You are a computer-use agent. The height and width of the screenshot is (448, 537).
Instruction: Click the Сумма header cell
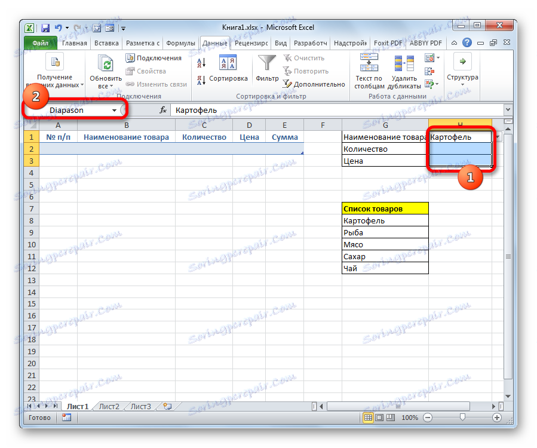(284, 137)
